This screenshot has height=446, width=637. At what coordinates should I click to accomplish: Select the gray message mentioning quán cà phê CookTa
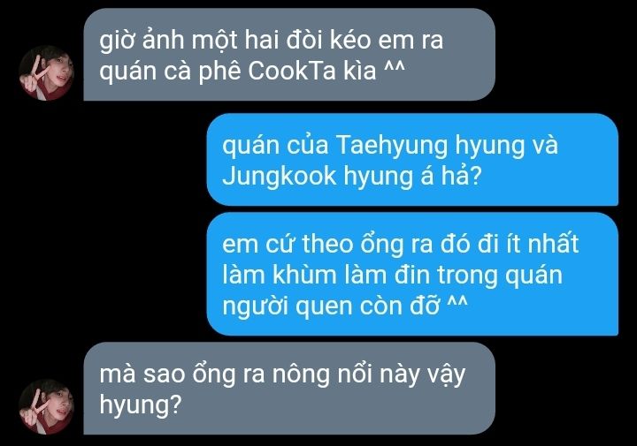pos(289,55)
